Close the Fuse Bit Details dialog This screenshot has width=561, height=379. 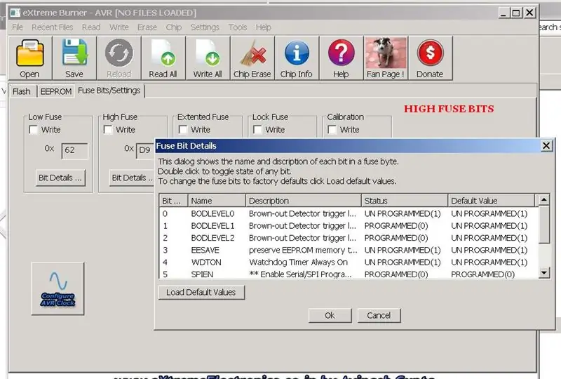546,146
